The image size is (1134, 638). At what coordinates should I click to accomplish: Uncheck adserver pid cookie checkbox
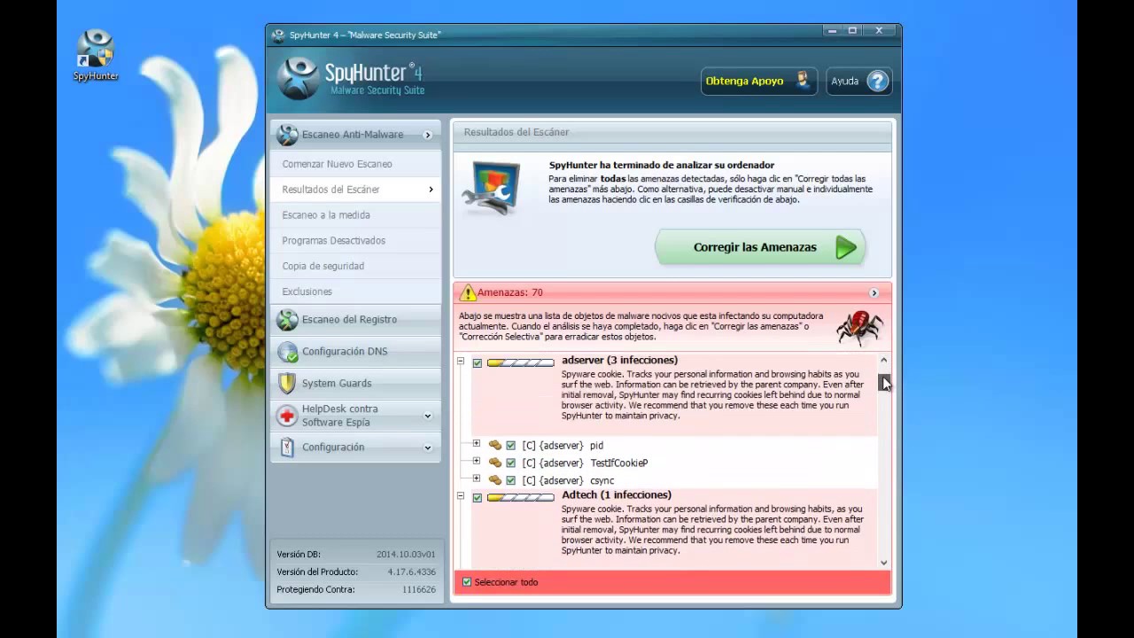(511, 446)
